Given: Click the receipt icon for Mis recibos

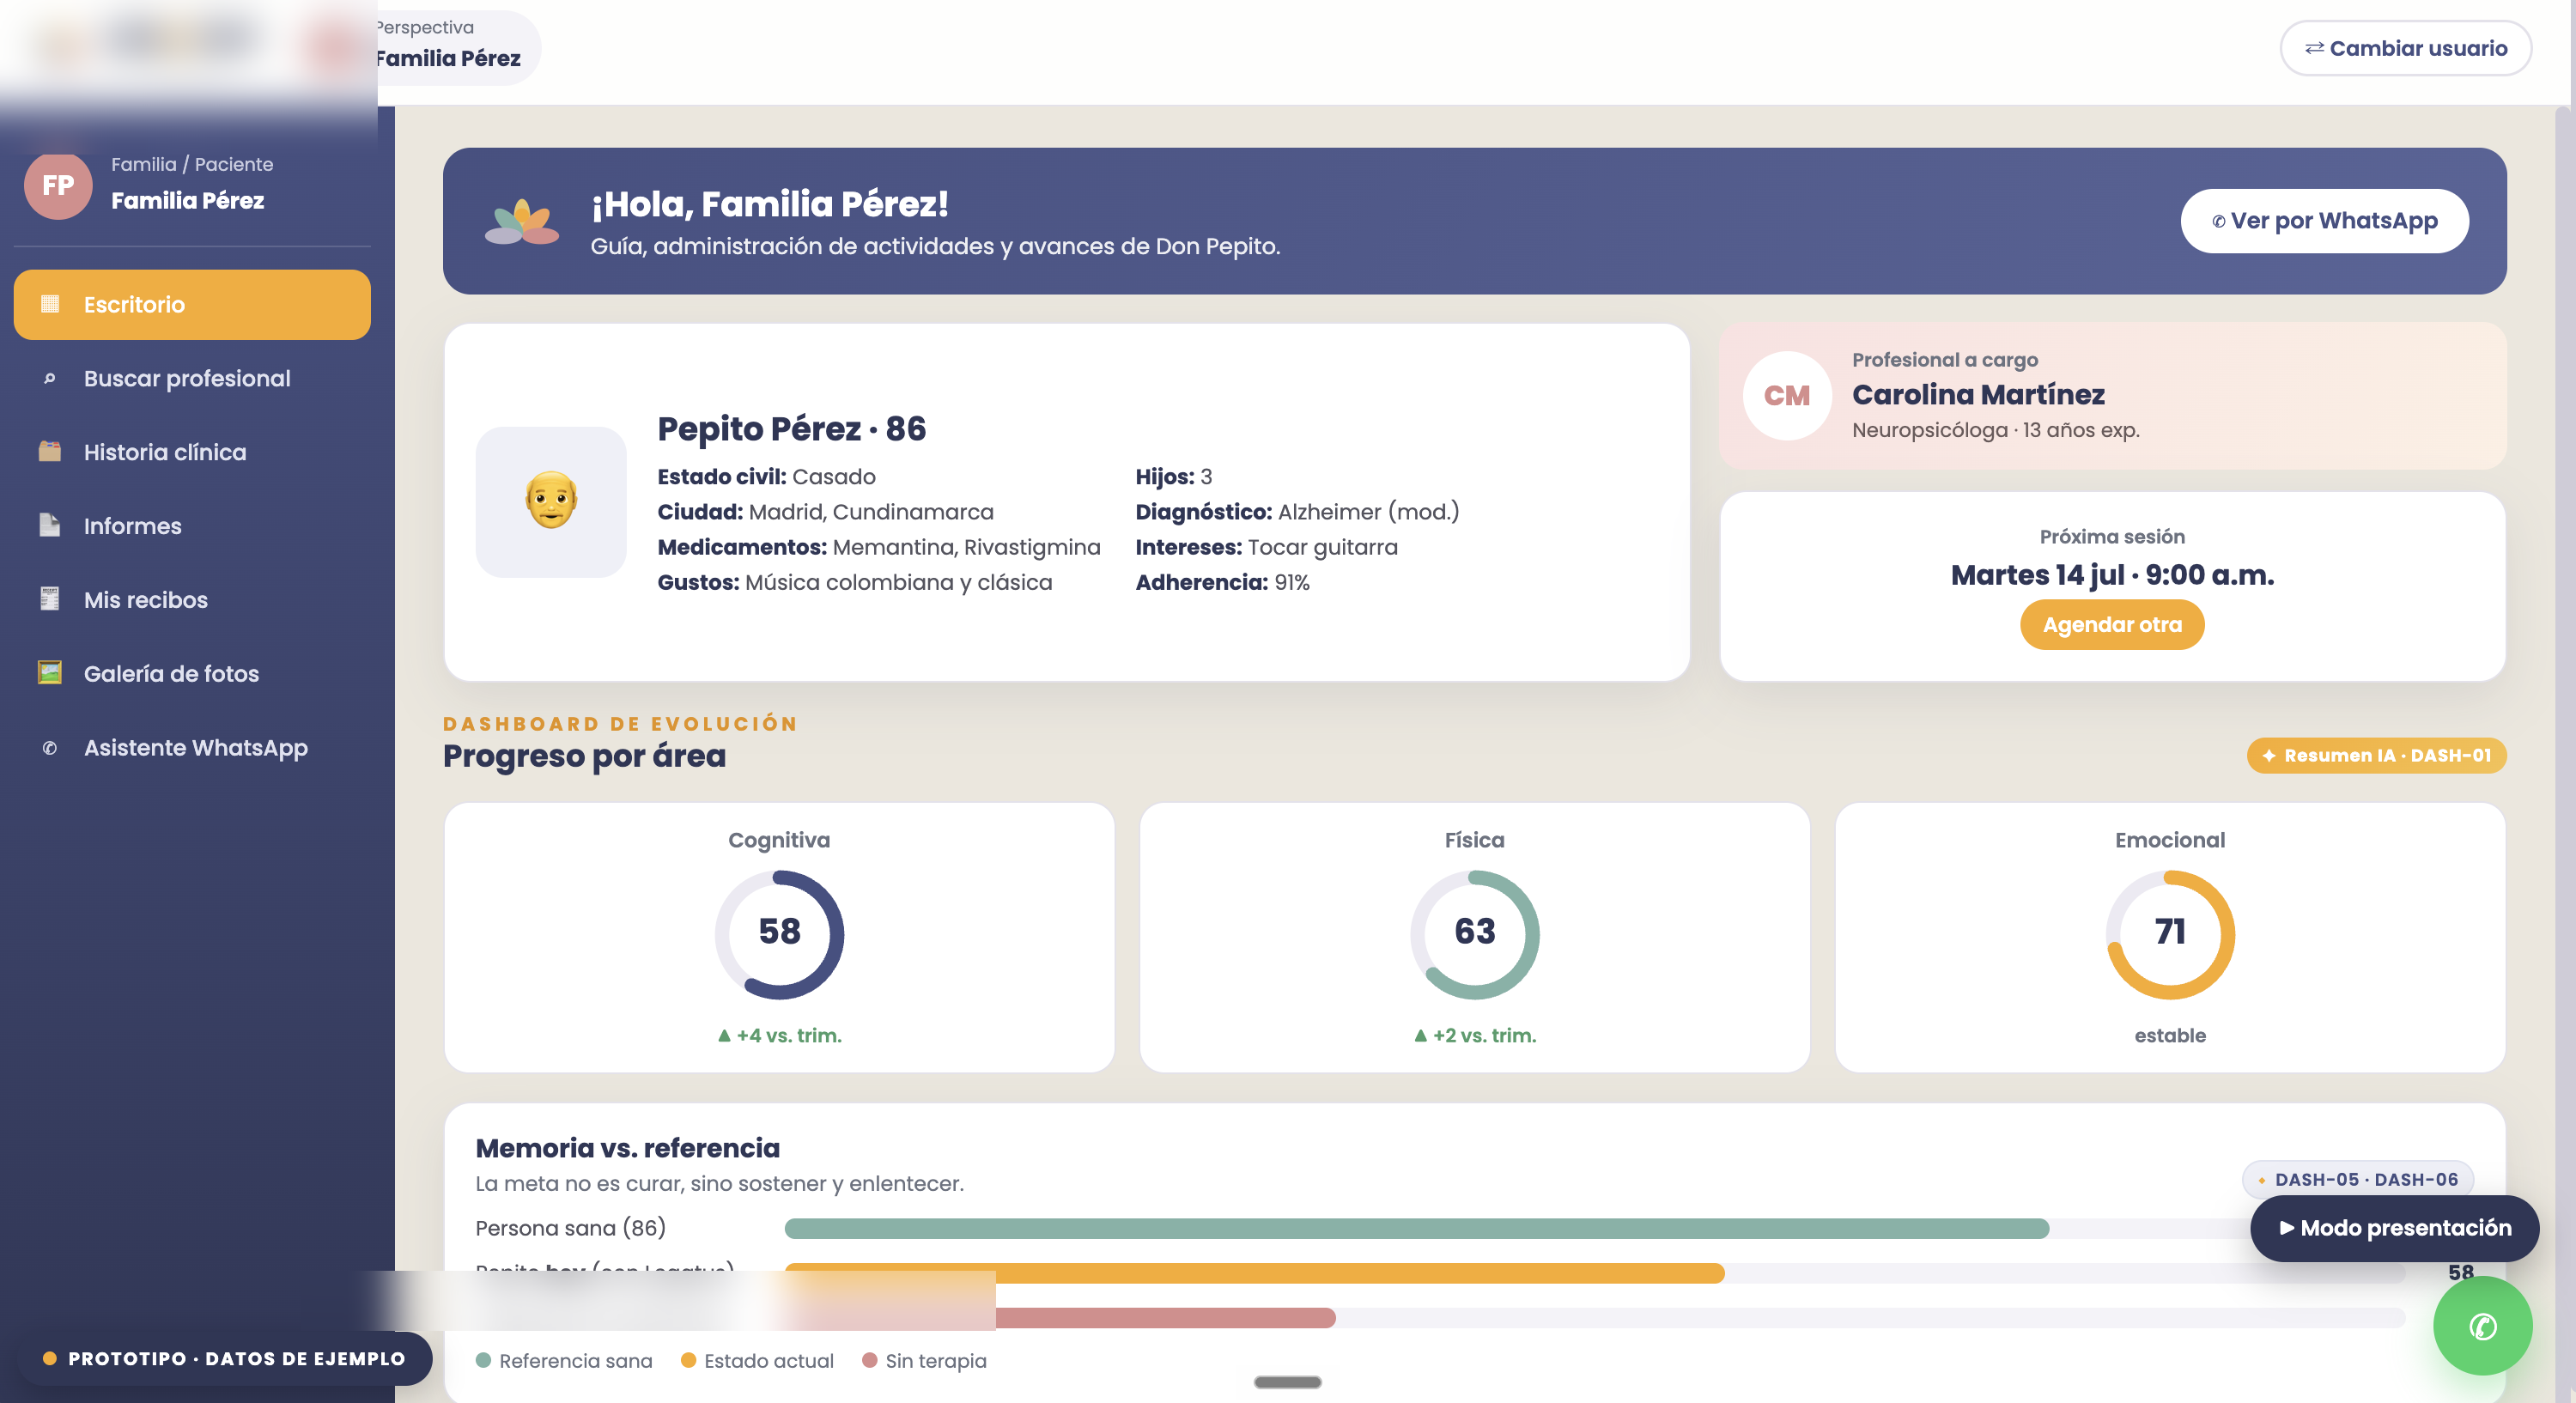Looking at the screenshot, I should tap(50, 599).
